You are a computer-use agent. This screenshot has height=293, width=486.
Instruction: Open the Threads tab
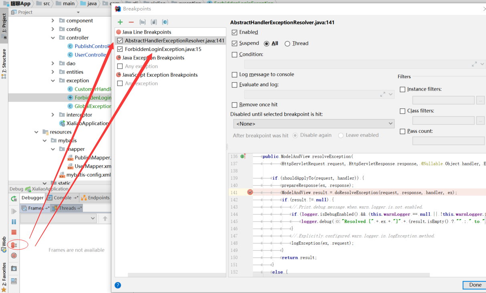click(x=67, y=208)
